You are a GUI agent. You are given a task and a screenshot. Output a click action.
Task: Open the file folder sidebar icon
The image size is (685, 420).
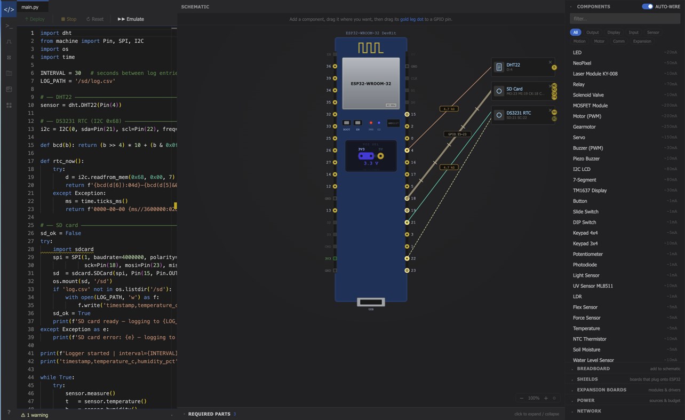point(9,73)
